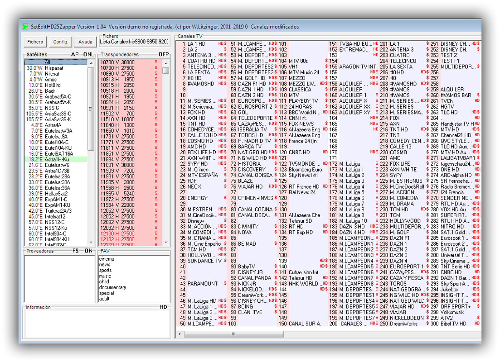Select the news favorites group

point(105,265)
